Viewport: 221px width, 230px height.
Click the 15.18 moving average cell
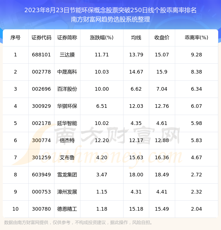click(x=136, y=209)
